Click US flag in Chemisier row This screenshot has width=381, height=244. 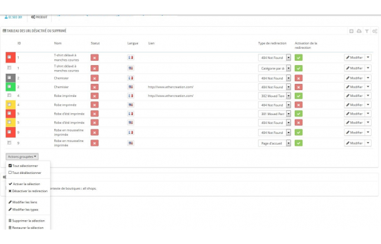click(131, 87)
